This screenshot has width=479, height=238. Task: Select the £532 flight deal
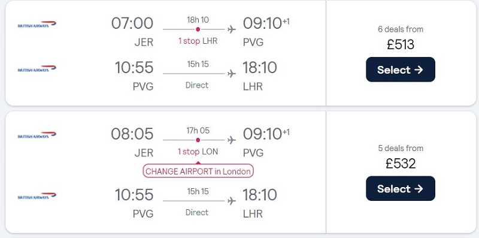(401, 188)
